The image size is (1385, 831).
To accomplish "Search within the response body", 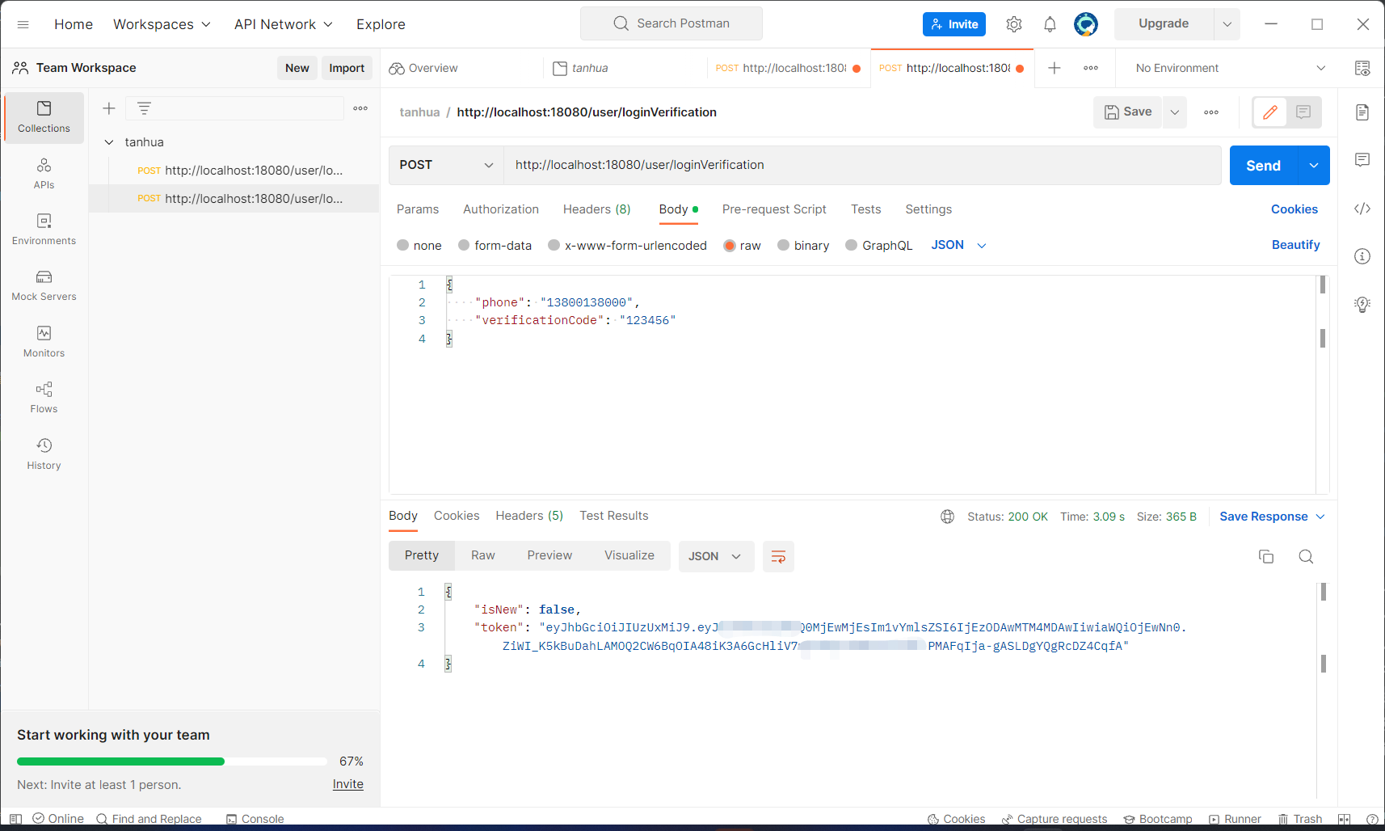I will 1306,556.
